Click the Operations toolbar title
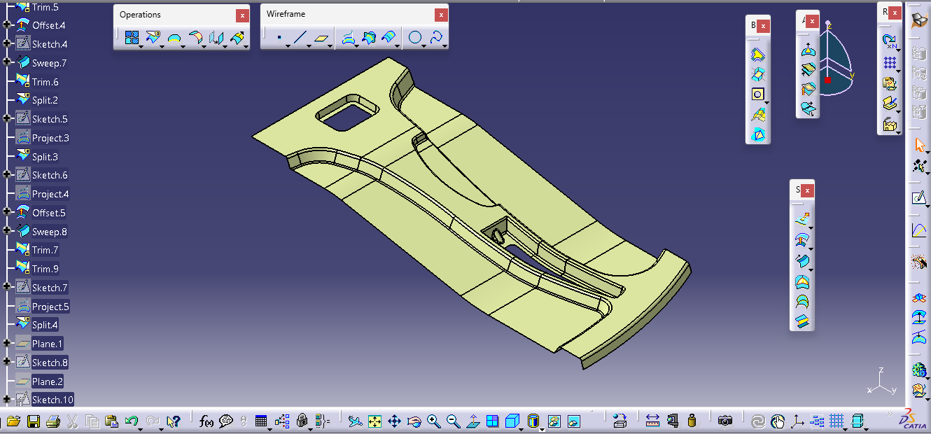 (x=140, y=15)
